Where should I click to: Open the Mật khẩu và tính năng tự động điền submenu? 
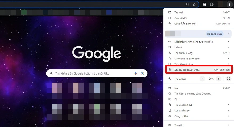[x=228, y=42]
